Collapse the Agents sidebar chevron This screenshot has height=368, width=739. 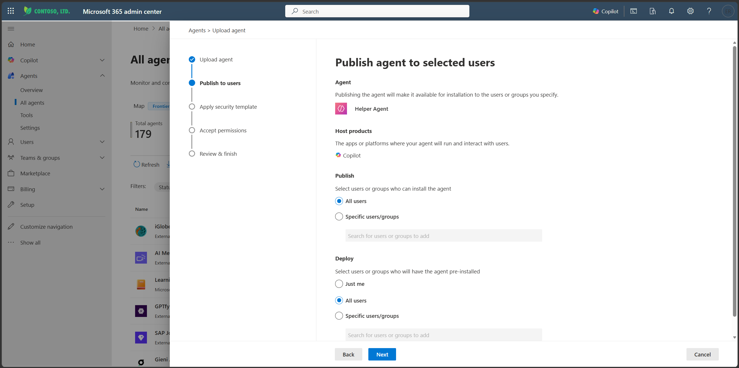102,76
